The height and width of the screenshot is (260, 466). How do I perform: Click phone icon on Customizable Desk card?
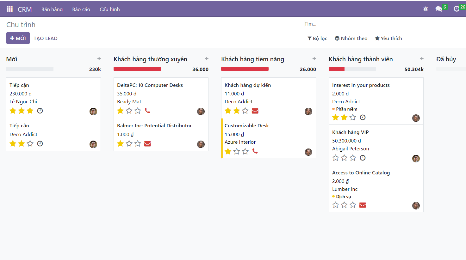pos(255,151)
